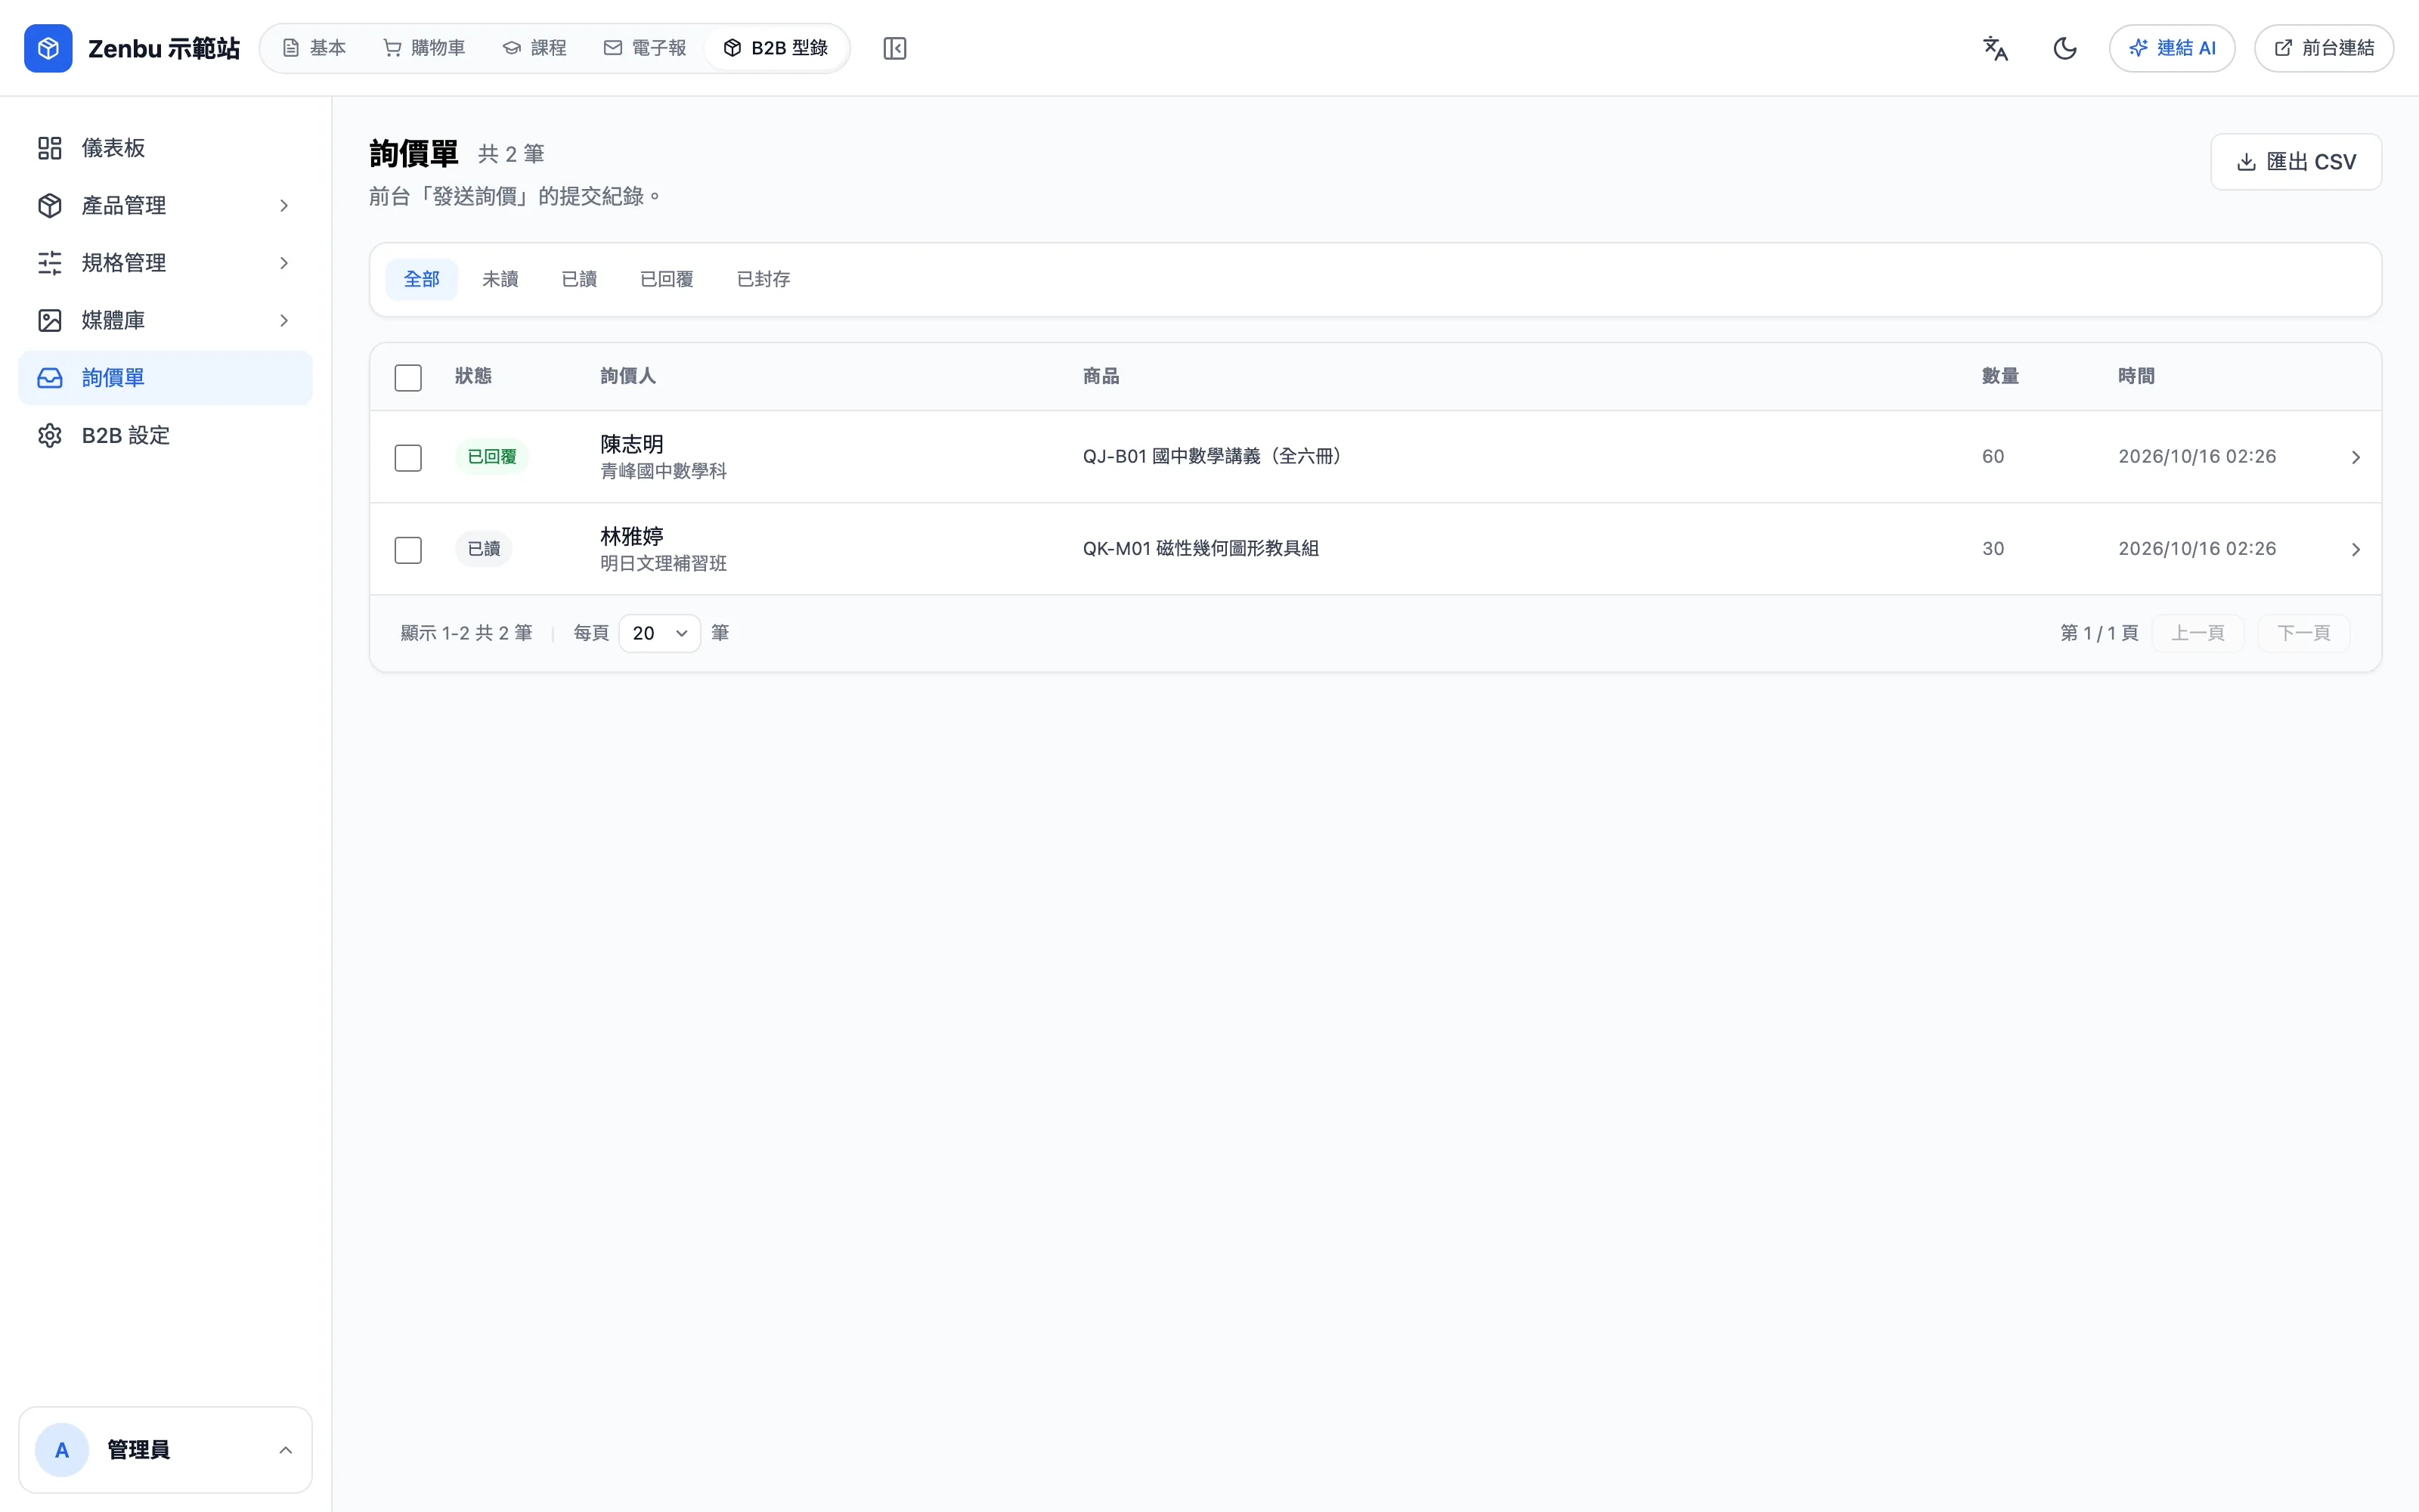Open the language translate icon
The height and width of the screenshot is (1512, 2419).
click(x=1995, y=48)
